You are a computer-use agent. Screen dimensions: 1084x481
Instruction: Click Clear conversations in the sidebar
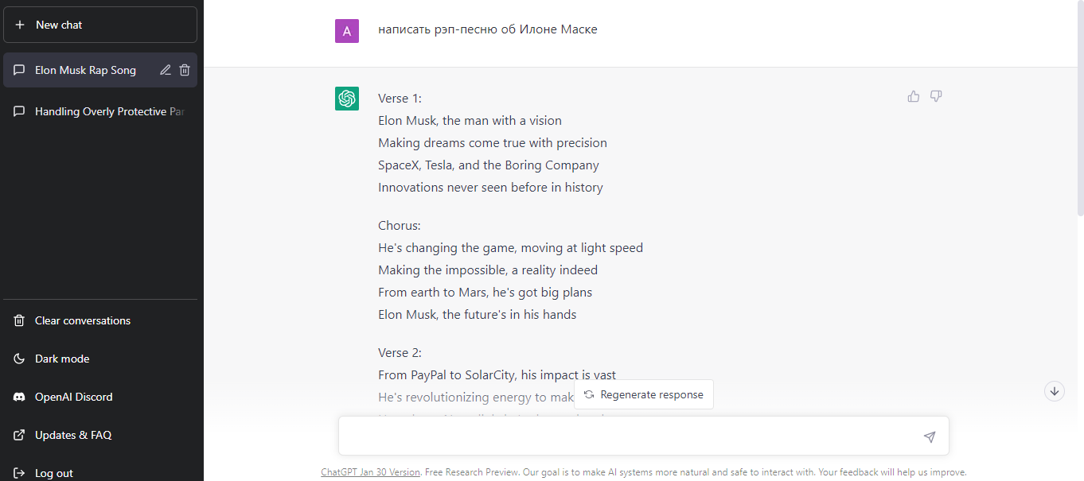coord(83,320)
